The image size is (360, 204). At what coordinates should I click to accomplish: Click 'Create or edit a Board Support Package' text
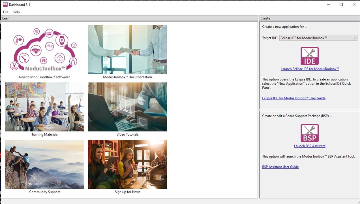click(x=297, y=116)
